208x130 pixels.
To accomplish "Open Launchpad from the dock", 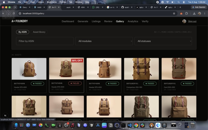I will tap(22, 125).
